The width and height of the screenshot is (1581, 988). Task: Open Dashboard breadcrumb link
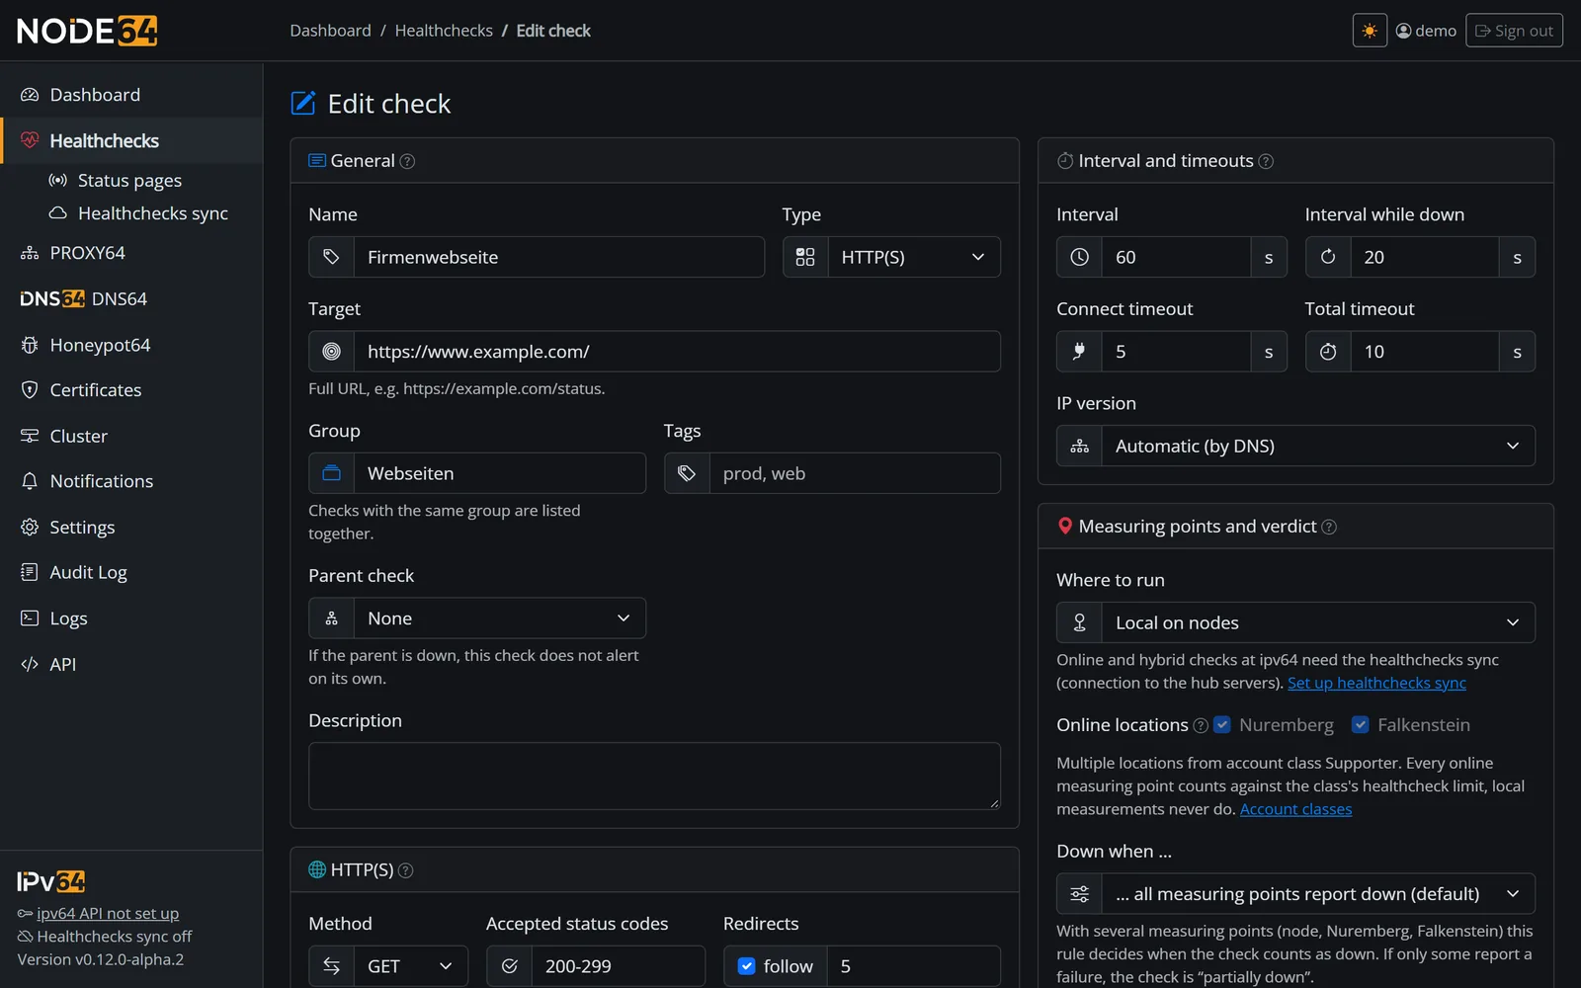(330, 31)
